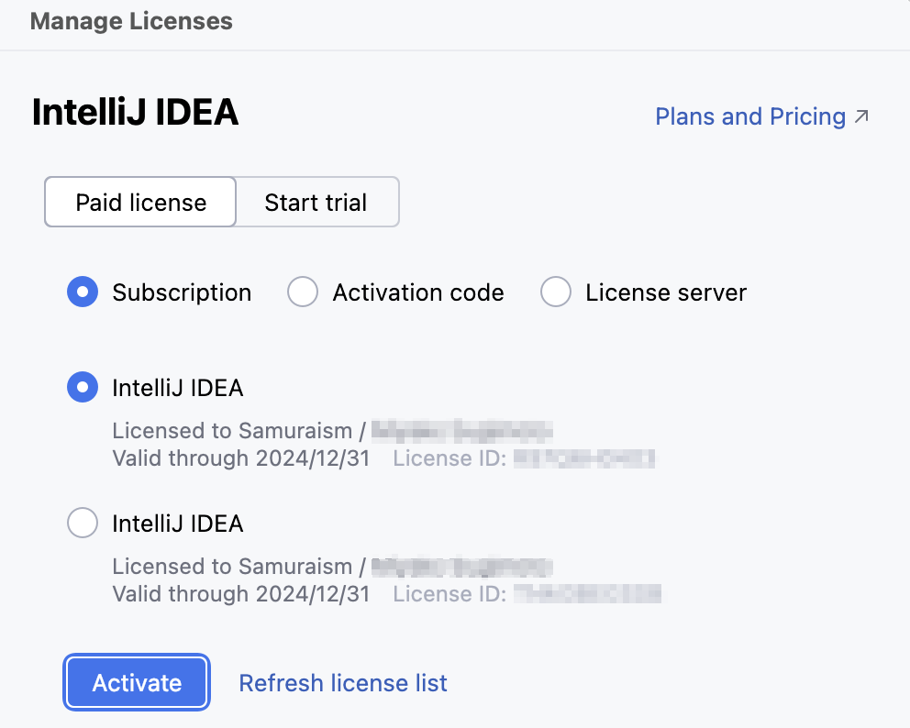Screen dimensions: 910x728
Task: Click second license's Licensed to Samuraism text
Action: click(232, 567)
